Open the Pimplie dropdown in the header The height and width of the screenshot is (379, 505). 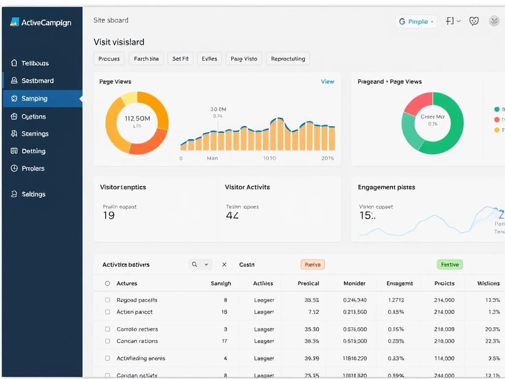tap(416, 21)
